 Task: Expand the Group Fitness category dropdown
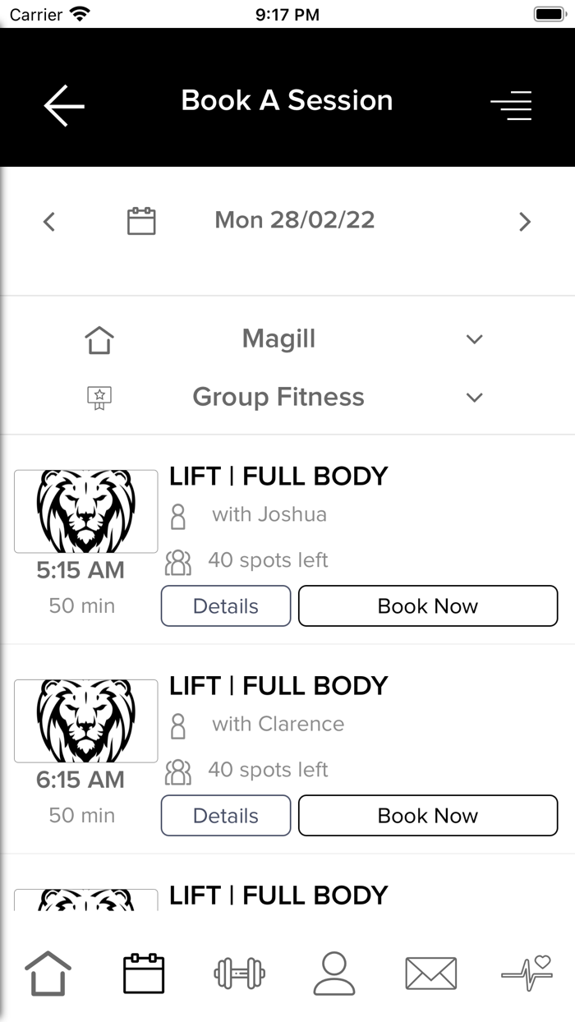click(474, 398)
